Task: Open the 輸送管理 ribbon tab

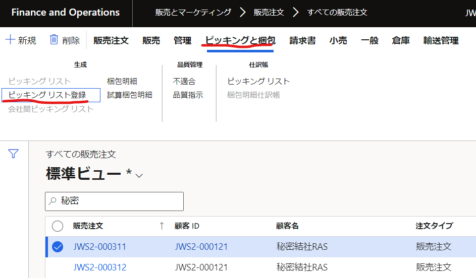Action: [441, 40]
